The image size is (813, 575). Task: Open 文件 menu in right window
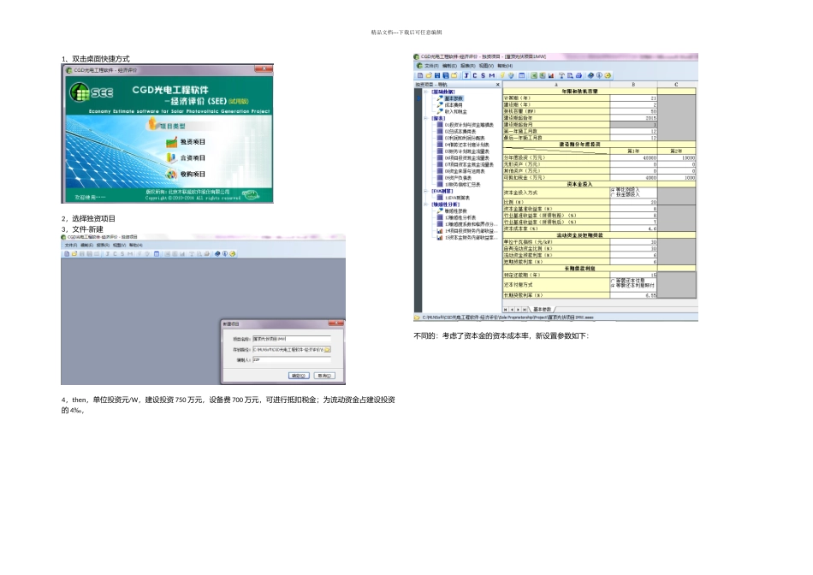click(x=430, y=65)
